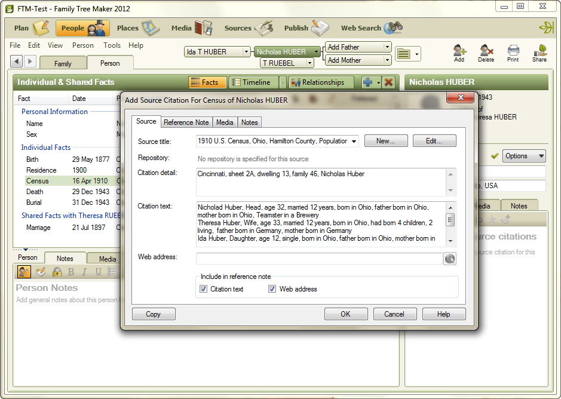This screenshot has height=399, width=561.
Task: Open the Web Search workspace
Action: pos(372,28)
